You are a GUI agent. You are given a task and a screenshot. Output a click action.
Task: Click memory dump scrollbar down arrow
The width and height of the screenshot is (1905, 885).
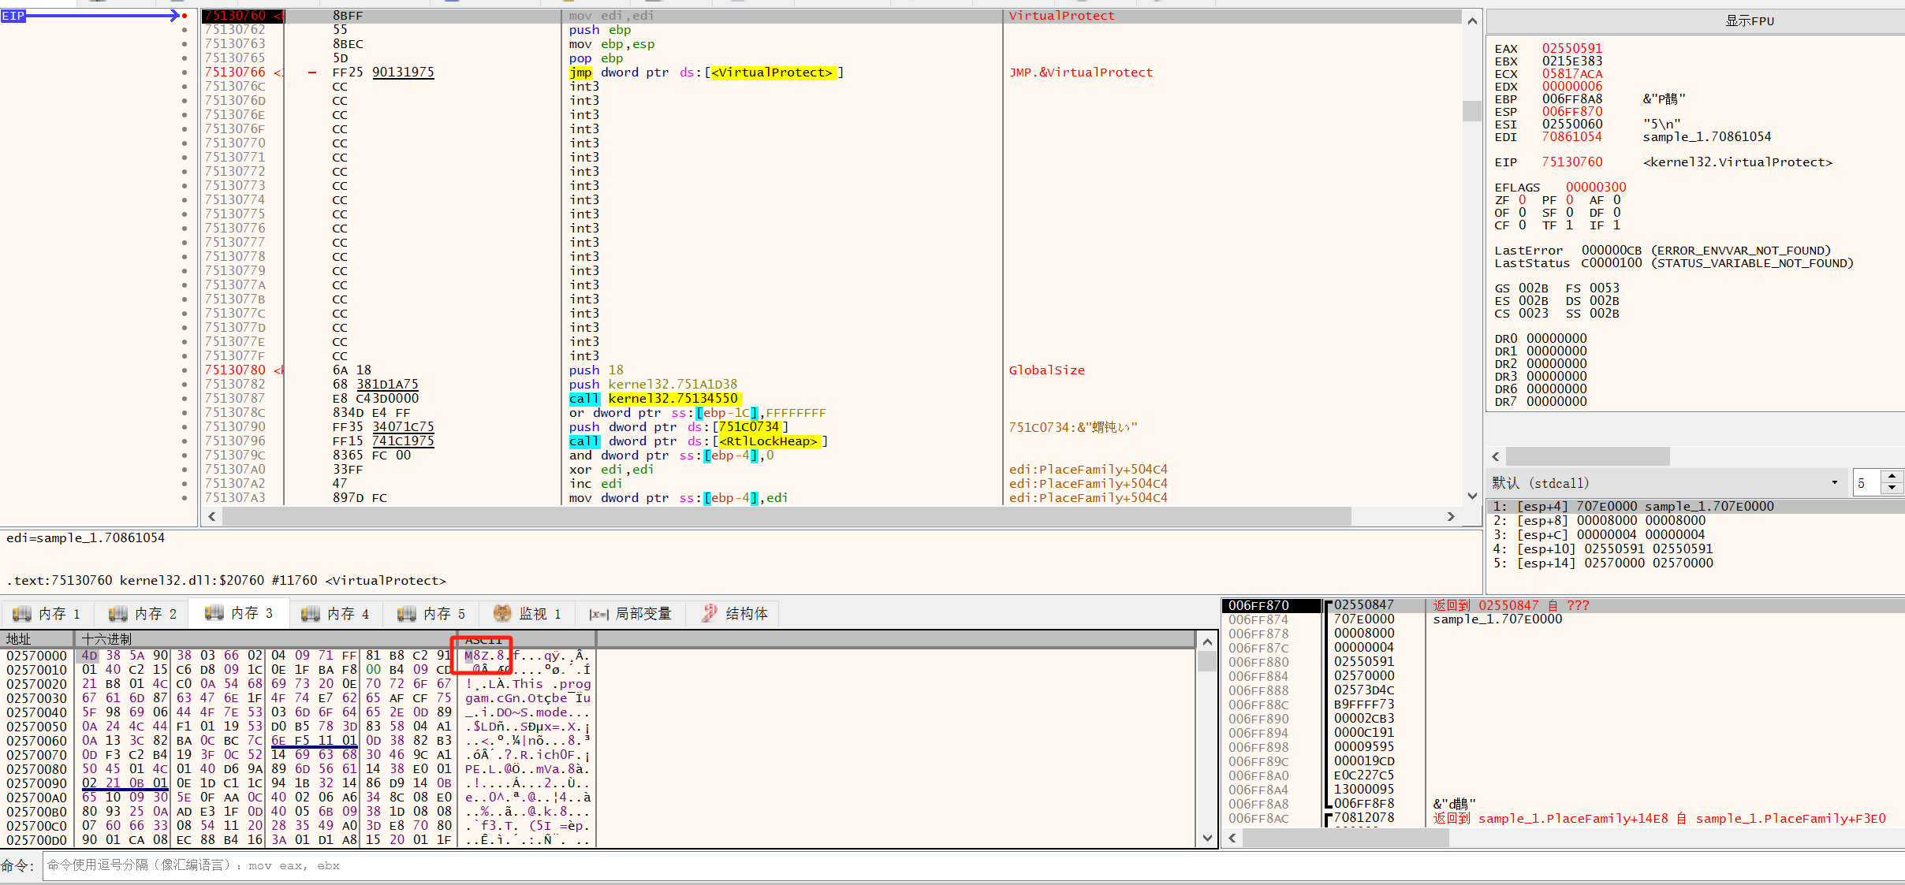[x=1207, y=839]
